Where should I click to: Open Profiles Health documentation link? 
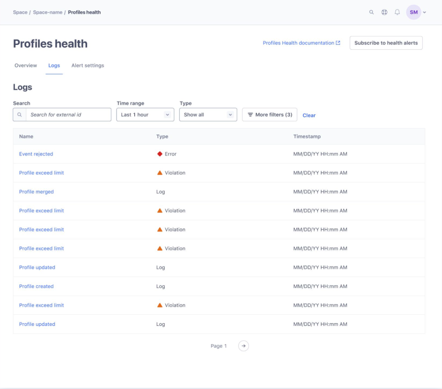click(x=301, y=43)
